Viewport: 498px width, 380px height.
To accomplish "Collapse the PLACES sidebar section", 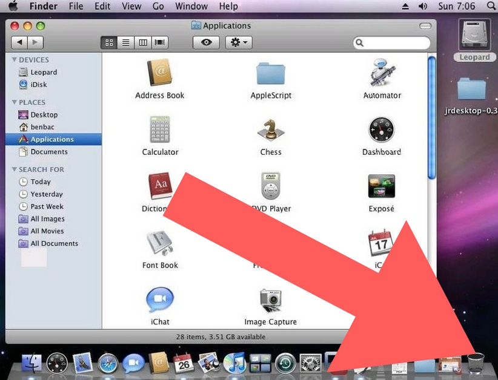I will tap(15, 102).
